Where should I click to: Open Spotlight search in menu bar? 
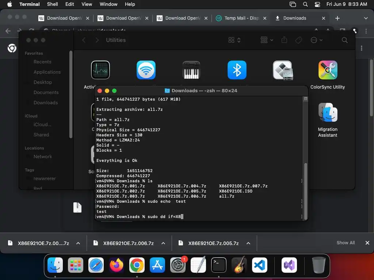(x=305, y=4)
